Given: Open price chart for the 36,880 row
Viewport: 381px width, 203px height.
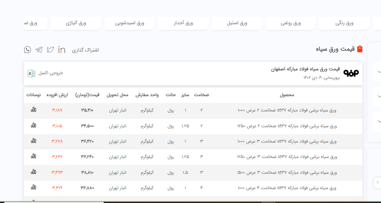Looking at the screenshot, I should [x=34, y=187].
